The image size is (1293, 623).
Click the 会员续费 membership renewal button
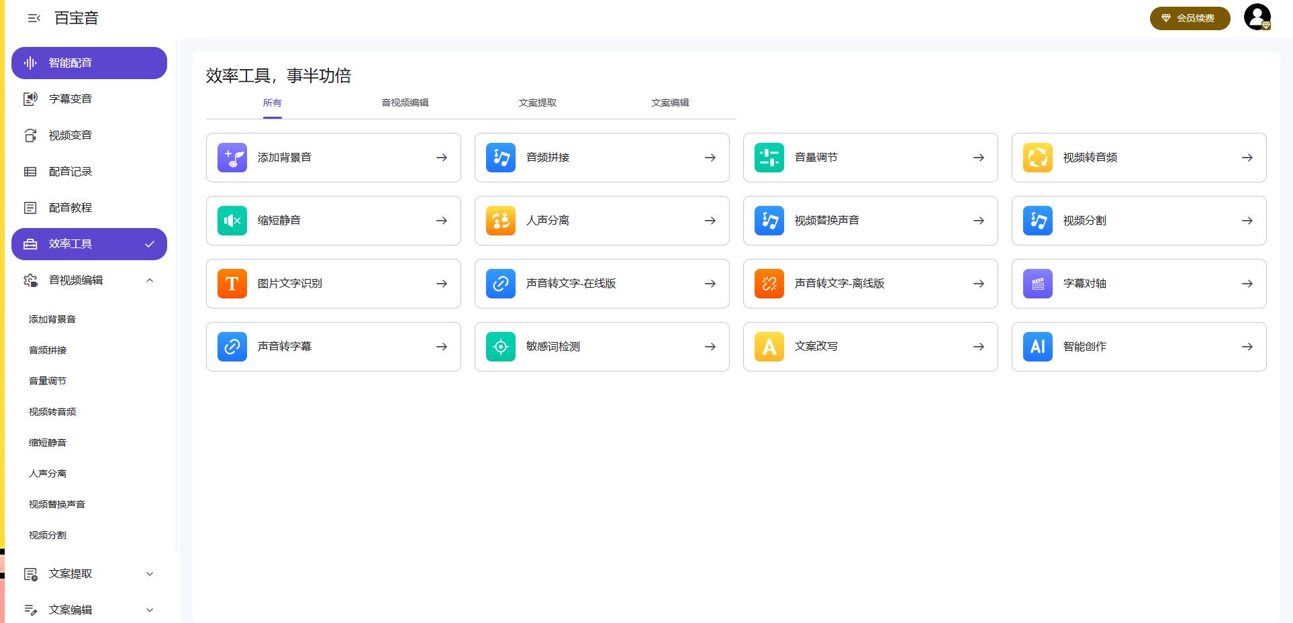tap(1189, 18)
